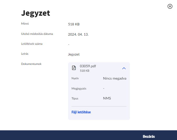Image resolution: width=177 pixels, height=140 pixels.
Task: Click the Dokumentumok section label
Action: [x=31, y=64]
